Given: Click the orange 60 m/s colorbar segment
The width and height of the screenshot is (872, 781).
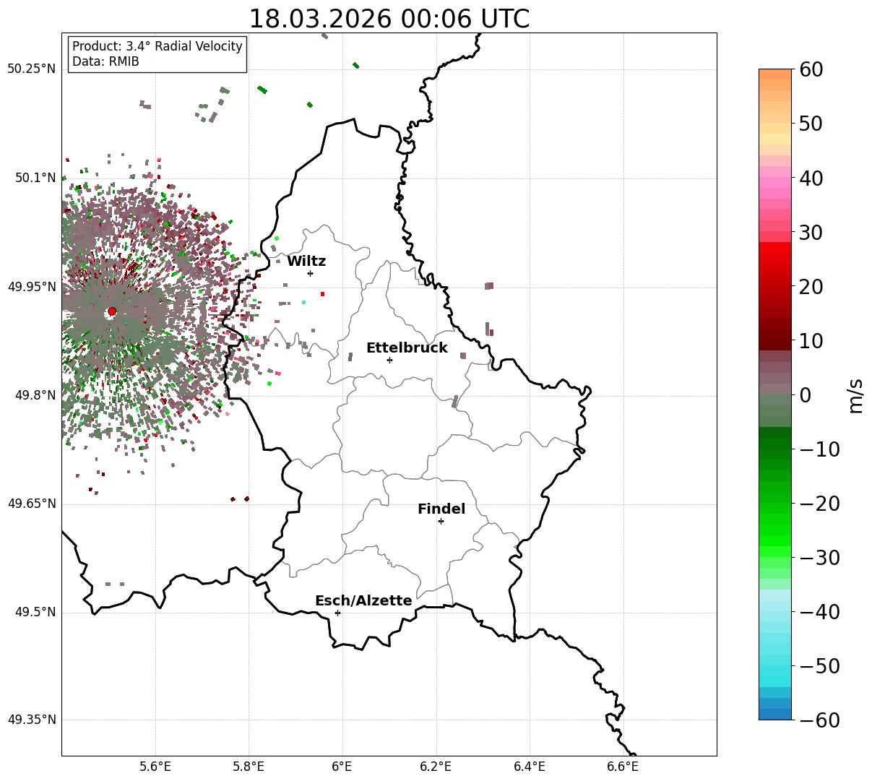Looking at the screenshot, I should click(775, 74).
